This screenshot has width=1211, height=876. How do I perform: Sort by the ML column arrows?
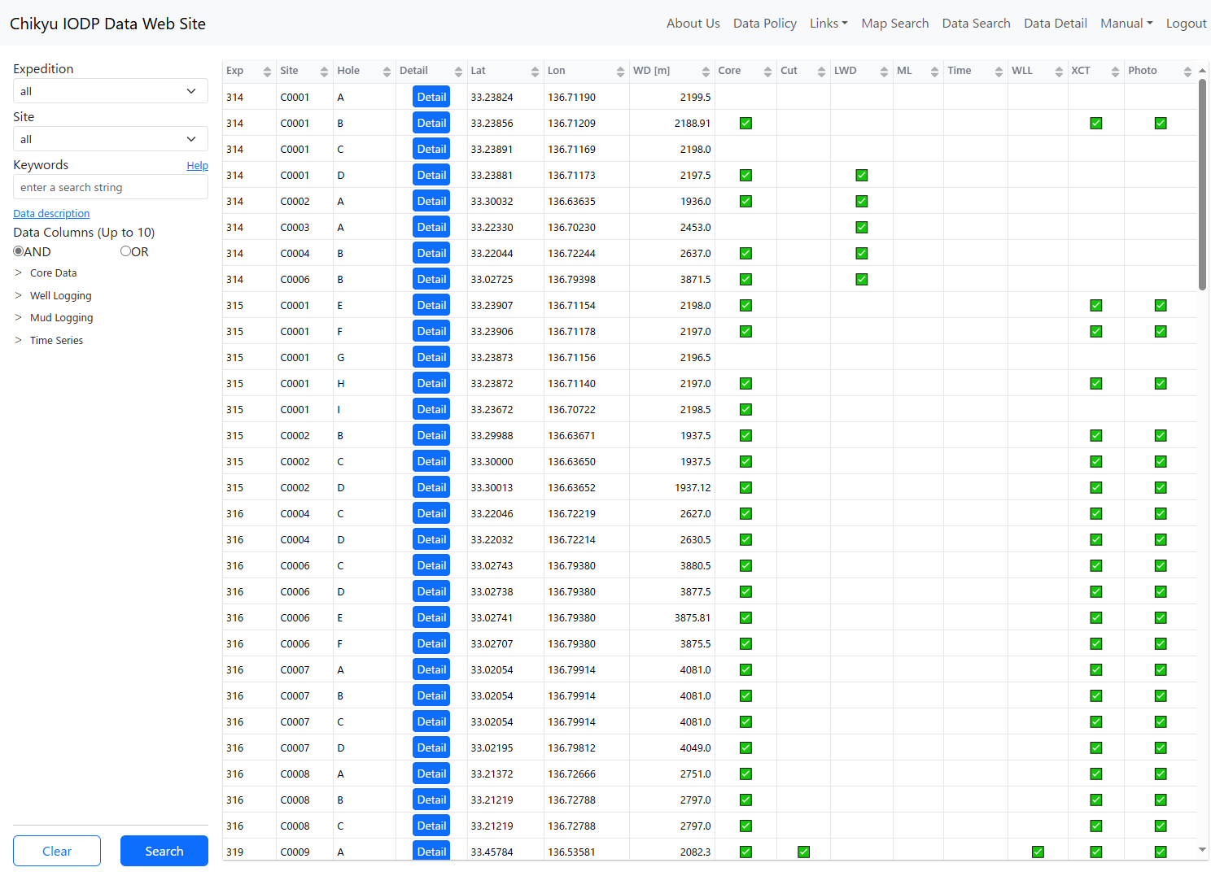(934, 72)
